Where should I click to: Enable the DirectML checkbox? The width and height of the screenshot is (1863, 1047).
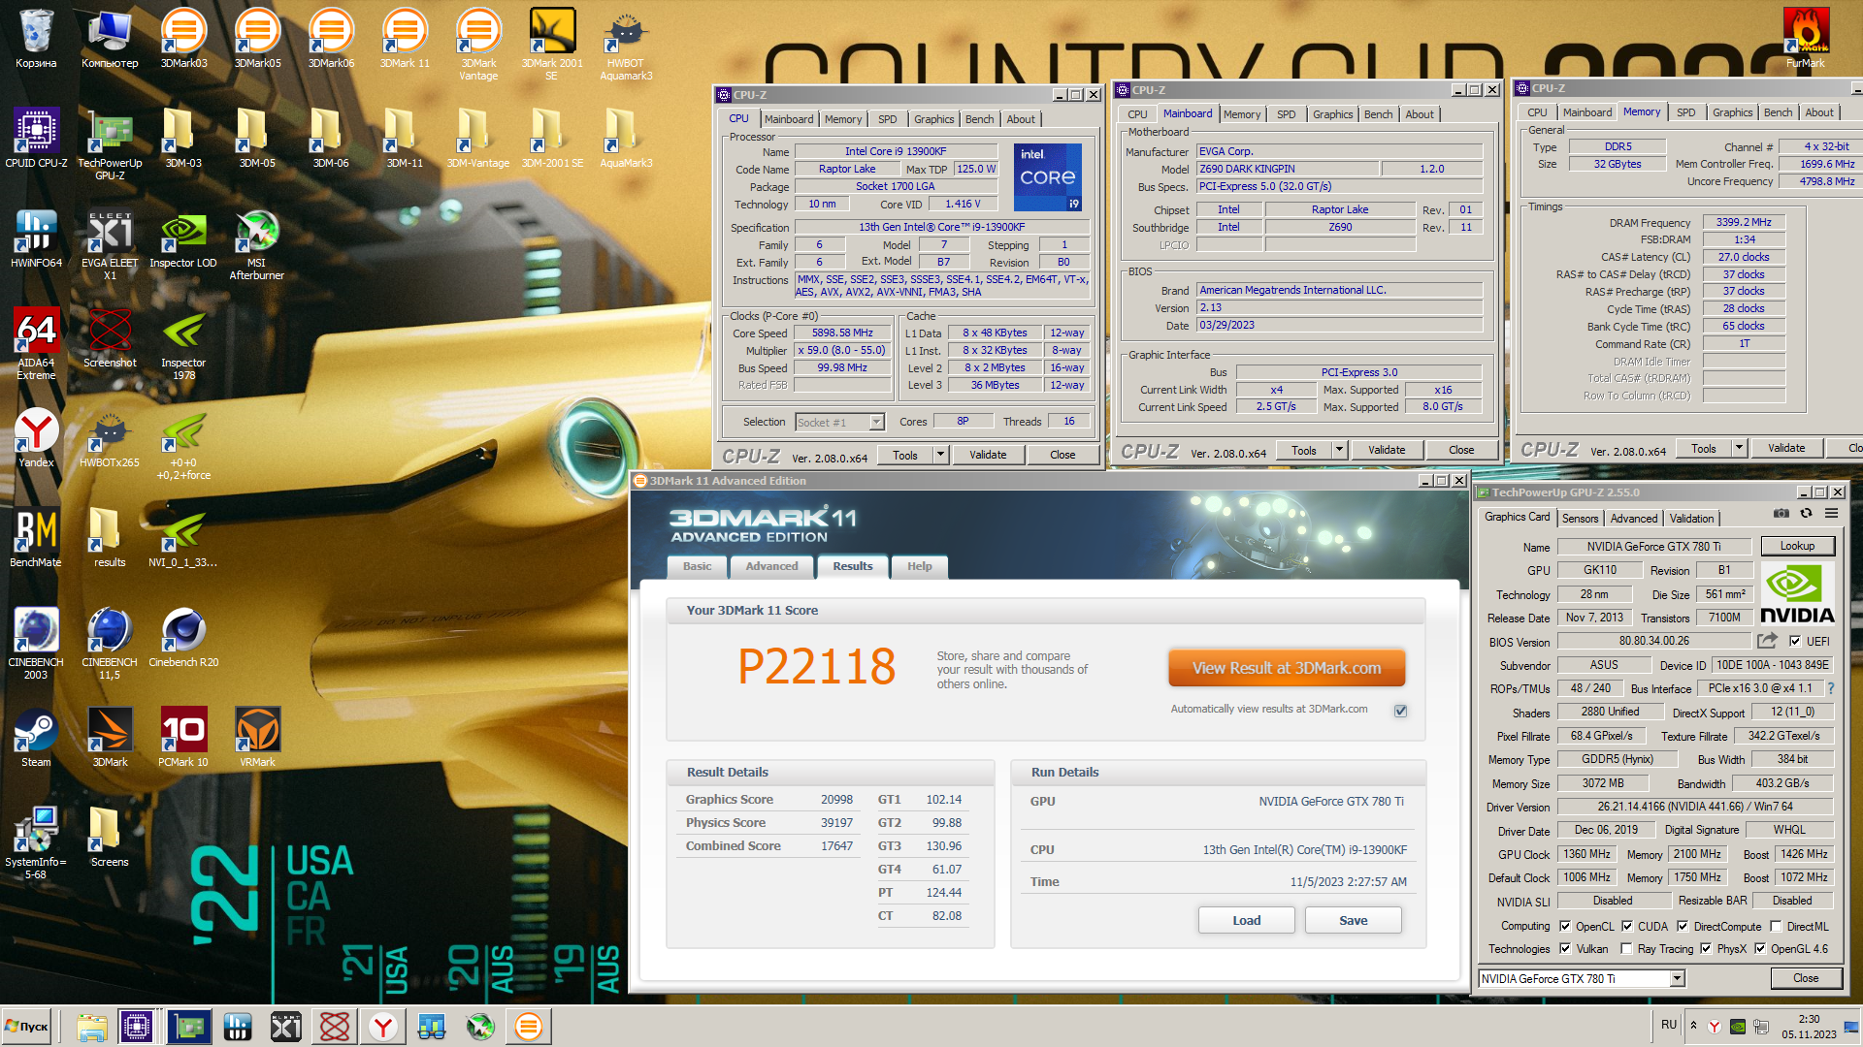point(1776,926)
